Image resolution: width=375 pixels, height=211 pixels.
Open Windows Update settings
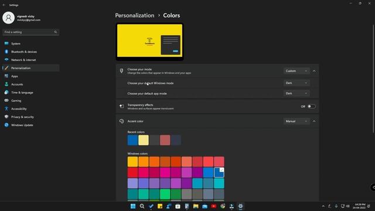[30, 125]
